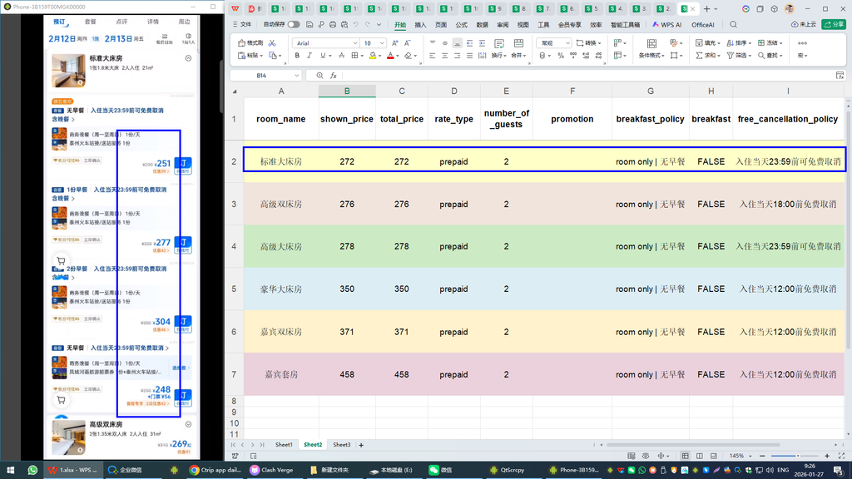
Task: Expand the cell name box B14 dropdown
Action: click(297, 76)
